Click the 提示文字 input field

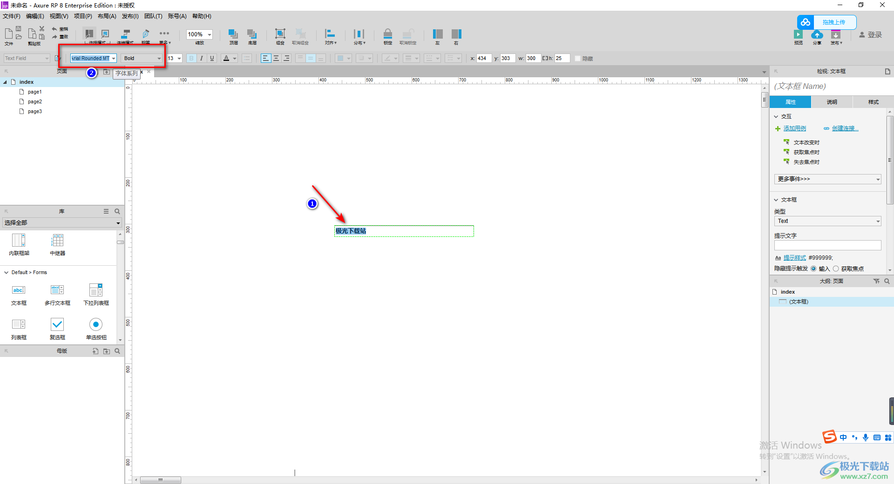coord(827,245)
